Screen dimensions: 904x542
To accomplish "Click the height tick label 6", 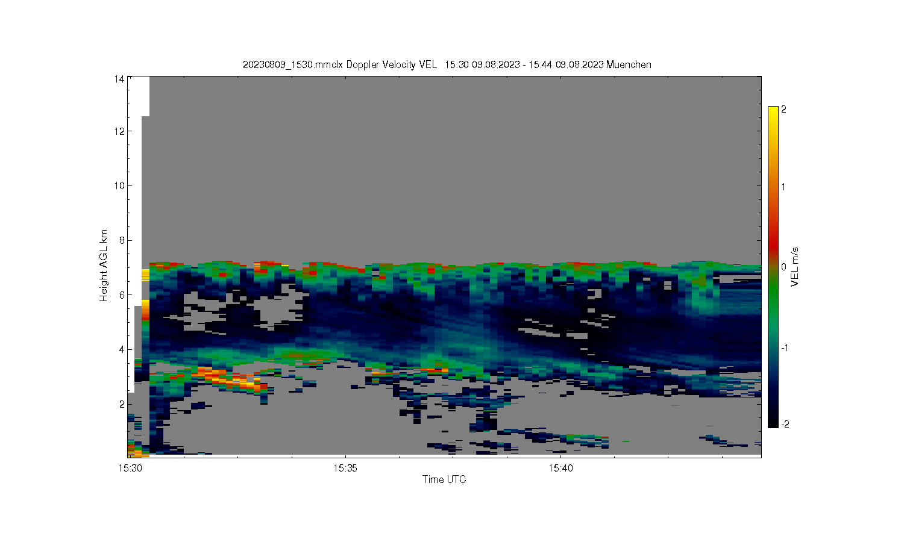I will (122, 295).
